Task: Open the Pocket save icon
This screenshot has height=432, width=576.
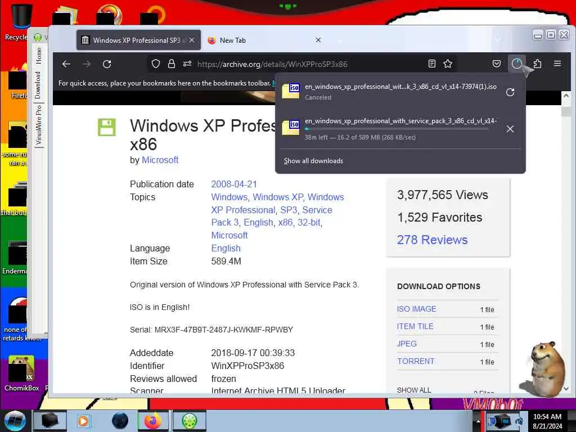Action: click(x=496, y=64)
